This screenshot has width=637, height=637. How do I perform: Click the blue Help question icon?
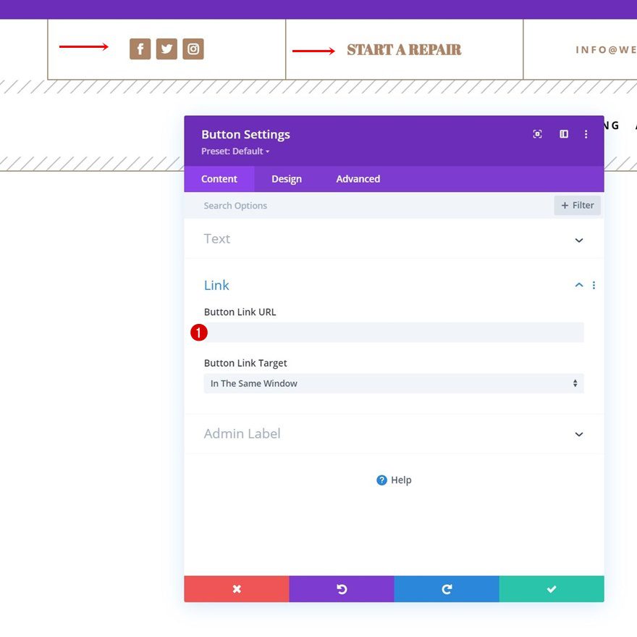point(381,480)
